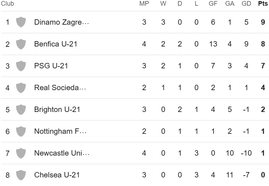Click the Nottingham Forest crest icon
The width and height of the screenshot is (269, 186).
(x=21, y=131)
